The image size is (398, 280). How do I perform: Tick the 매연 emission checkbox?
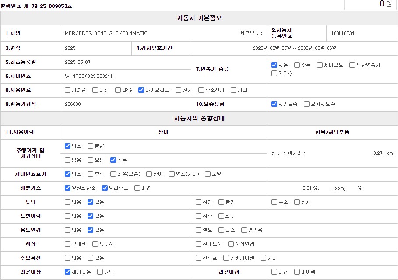pyautogui.click(x=137, y=188)
